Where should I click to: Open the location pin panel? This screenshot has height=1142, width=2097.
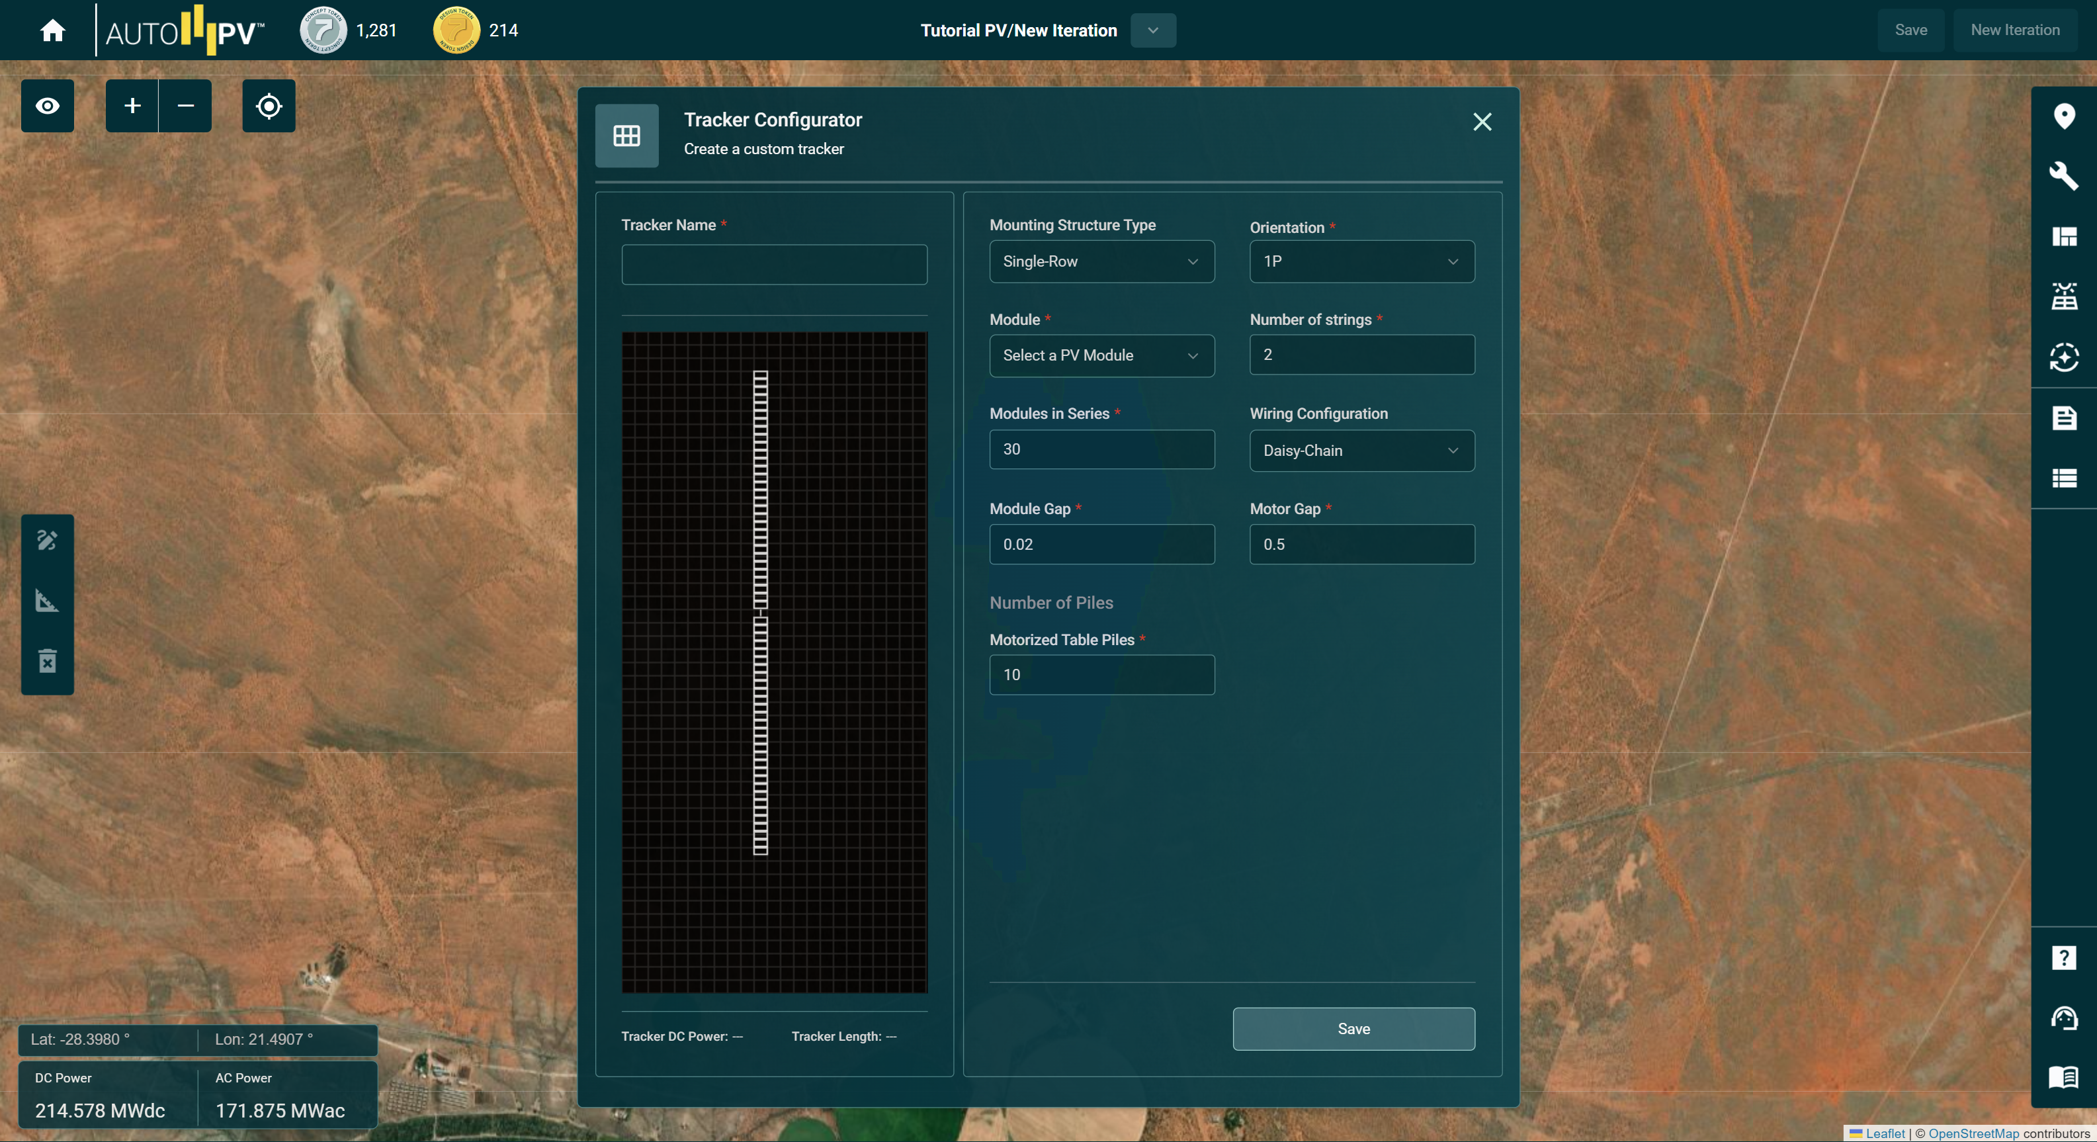[x=2064, y=116]
